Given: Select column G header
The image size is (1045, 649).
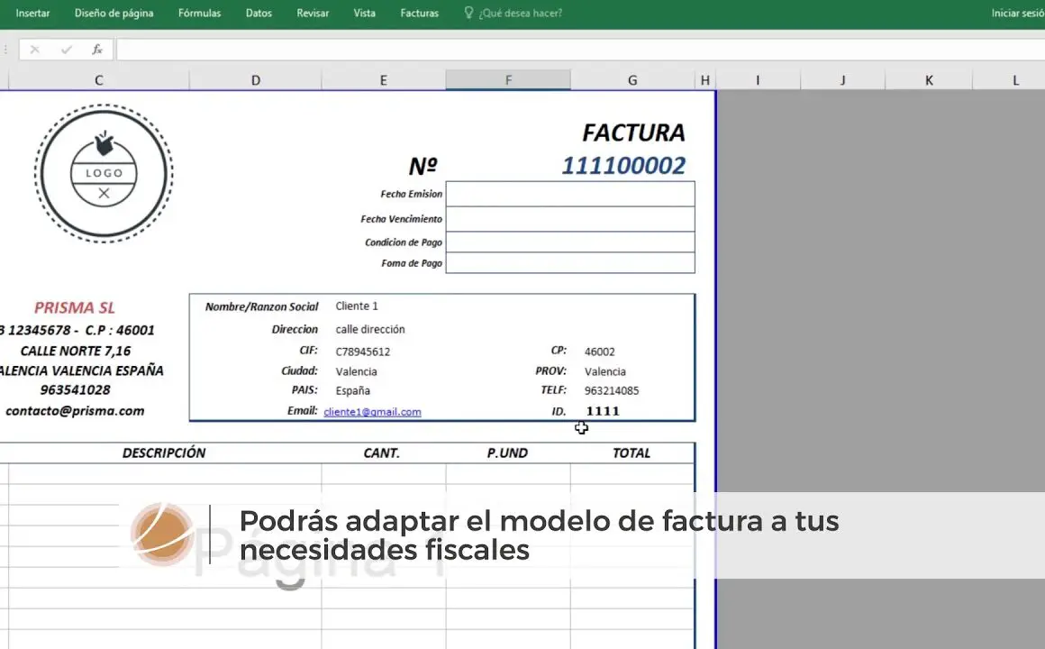Looking at the screenshot, I should [x=632, y=80].
